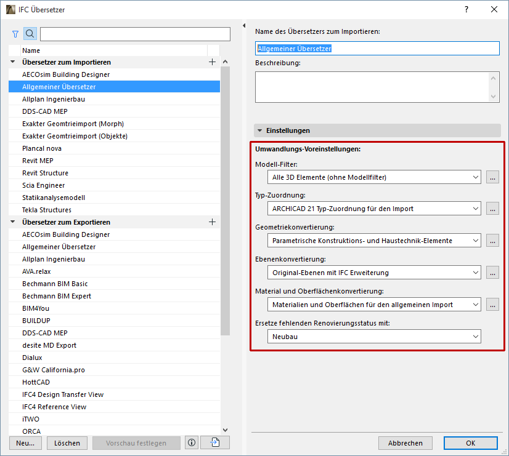
Task: Add new import translator with plus icon
Action: coord(213,62)
